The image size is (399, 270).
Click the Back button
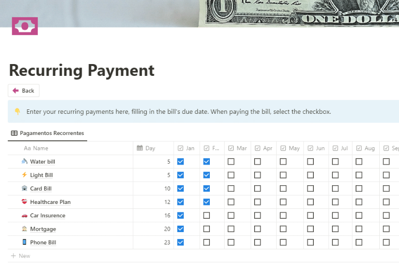(x=24, y=91)
